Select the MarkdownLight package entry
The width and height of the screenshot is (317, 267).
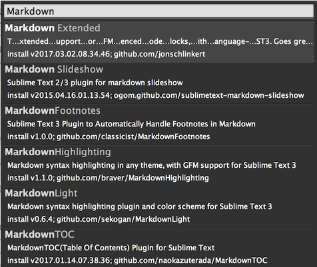(159, 206)
